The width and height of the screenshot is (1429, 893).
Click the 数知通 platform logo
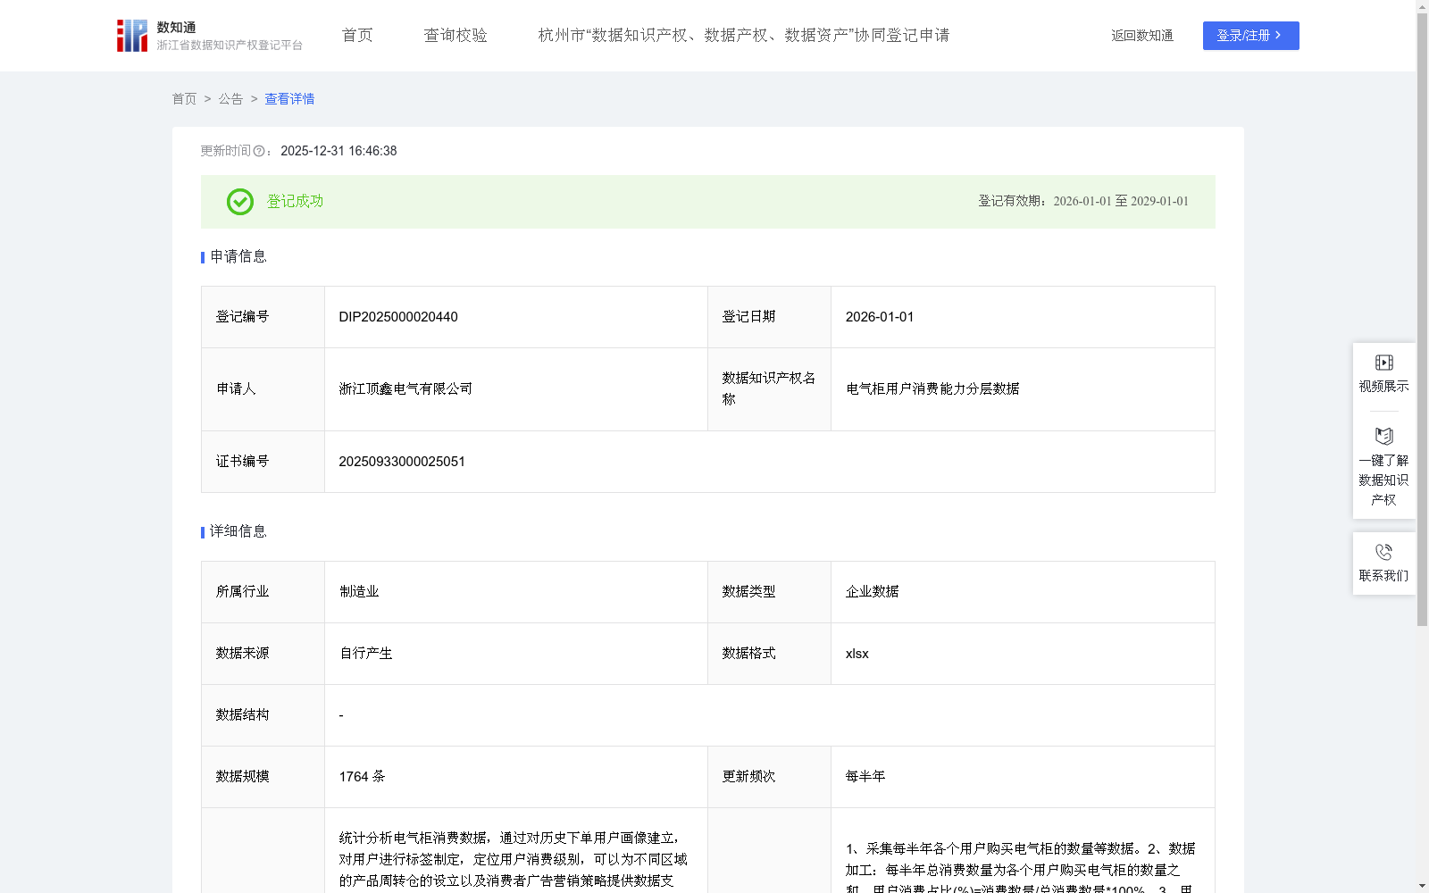tap(209, 36)
